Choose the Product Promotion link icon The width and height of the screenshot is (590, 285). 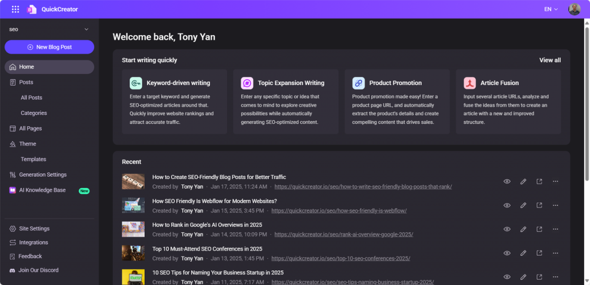tap(358, 83)
